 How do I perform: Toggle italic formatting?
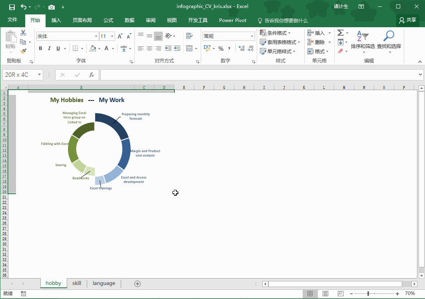(x=49, y=48)
